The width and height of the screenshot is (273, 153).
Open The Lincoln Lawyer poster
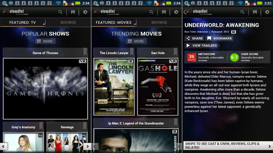click(114, 87)
